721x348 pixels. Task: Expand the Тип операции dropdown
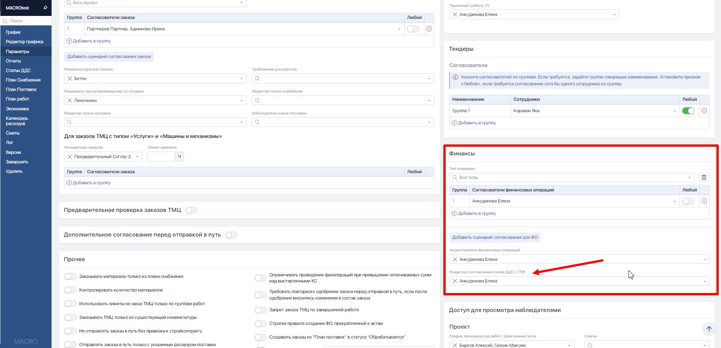689,177
